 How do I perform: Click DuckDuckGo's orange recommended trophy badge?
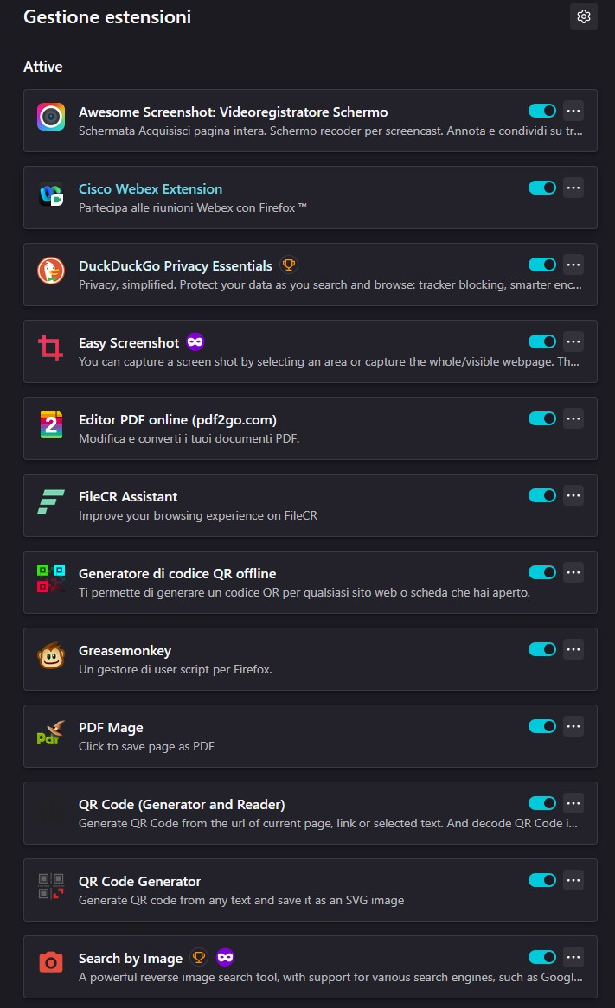[x=289, y=265]
